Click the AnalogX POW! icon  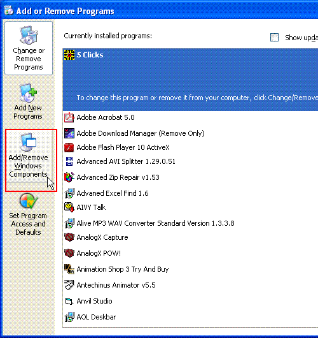(x=69, y=253)
